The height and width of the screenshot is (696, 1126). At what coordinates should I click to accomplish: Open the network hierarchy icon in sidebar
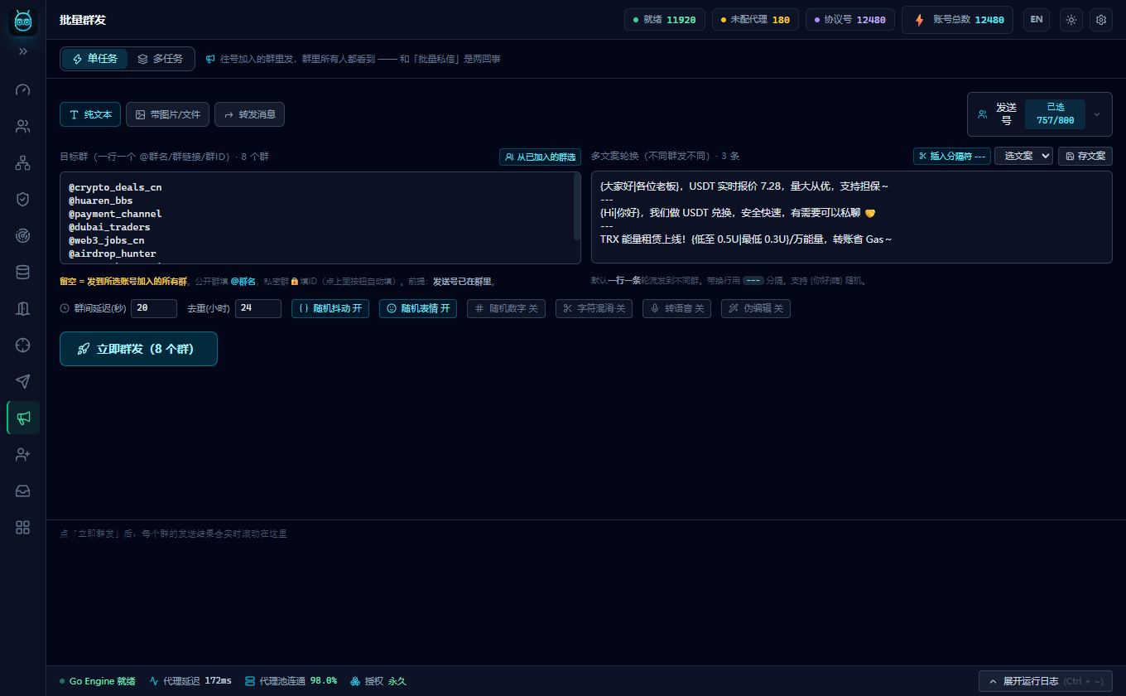click(23, 163)
